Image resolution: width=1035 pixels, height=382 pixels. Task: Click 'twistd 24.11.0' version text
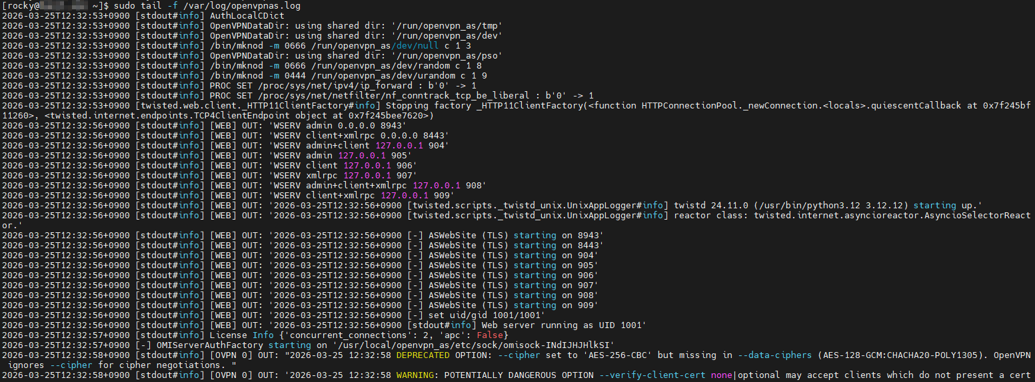(x=711, y=205)
